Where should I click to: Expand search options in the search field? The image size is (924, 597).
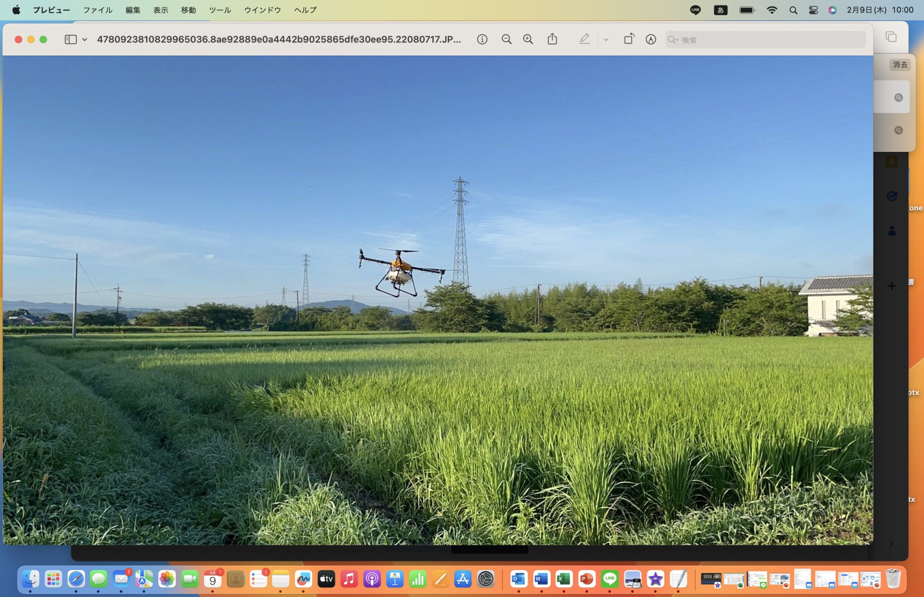673,40
